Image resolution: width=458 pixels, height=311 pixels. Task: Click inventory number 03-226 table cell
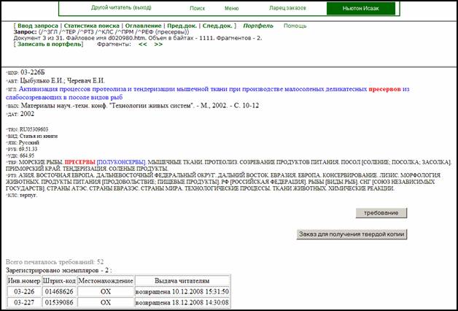(24, 291)
